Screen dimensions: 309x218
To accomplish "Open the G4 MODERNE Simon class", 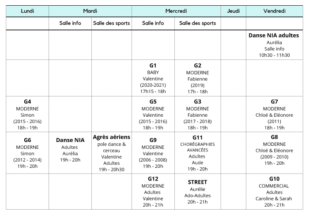I will point(27,114).
